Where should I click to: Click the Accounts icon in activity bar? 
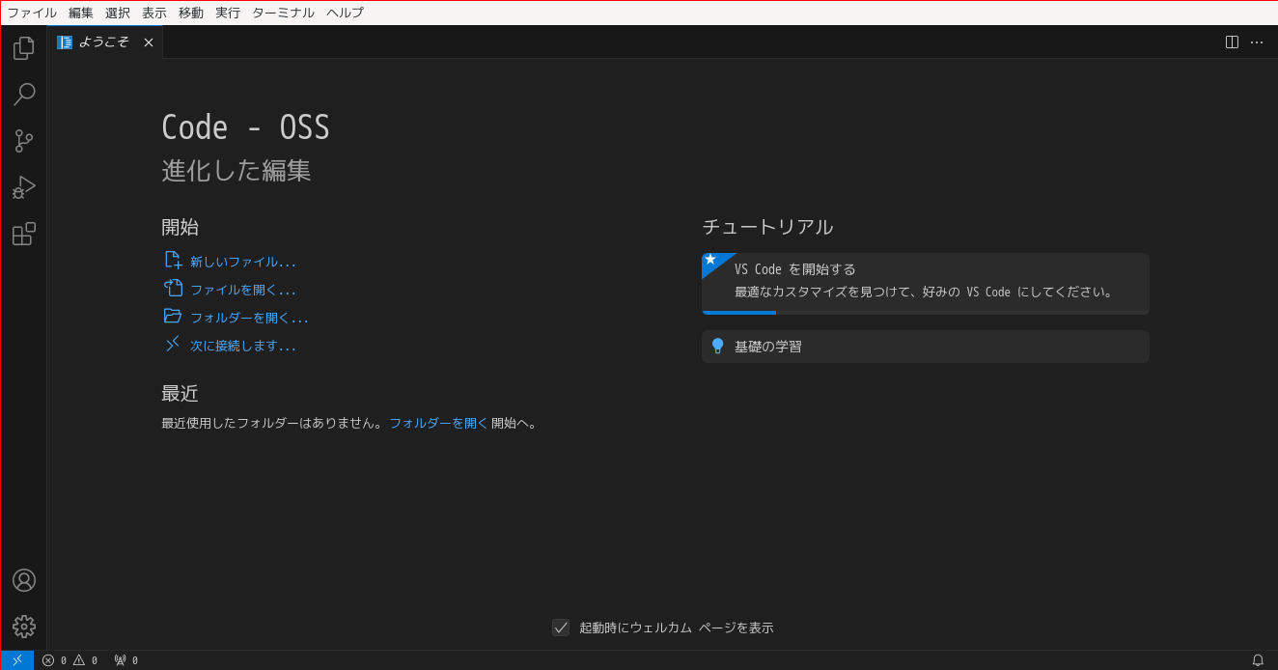coord(24,580)
